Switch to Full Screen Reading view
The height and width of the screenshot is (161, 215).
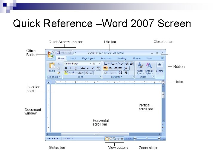point(111,139)
